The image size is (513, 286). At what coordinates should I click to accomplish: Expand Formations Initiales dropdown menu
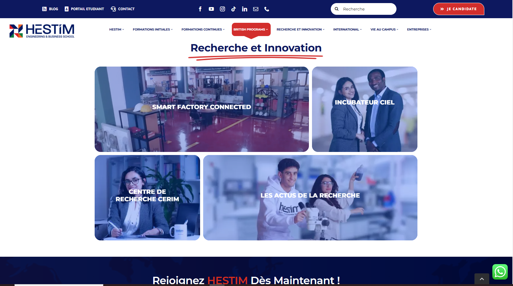coord(153,30)
